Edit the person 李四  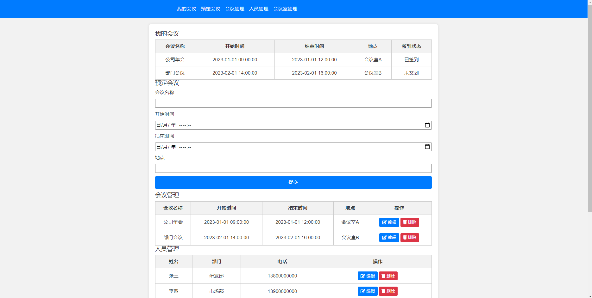[368, 291]
